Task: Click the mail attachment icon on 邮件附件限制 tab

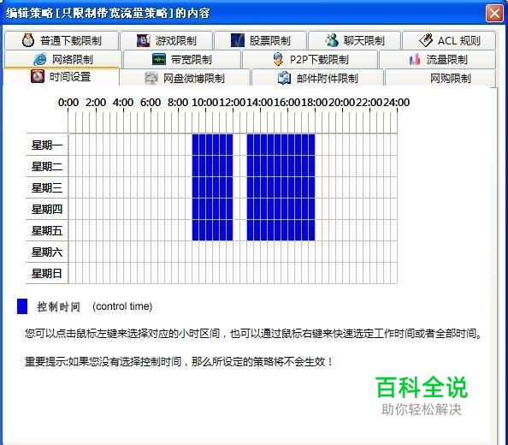Action: click(285, 78)
